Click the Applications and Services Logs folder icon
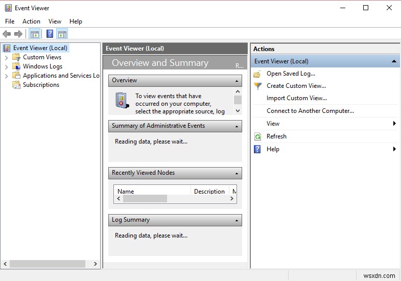Viewport: 401px width, 281px height. [x=16, y=76]
